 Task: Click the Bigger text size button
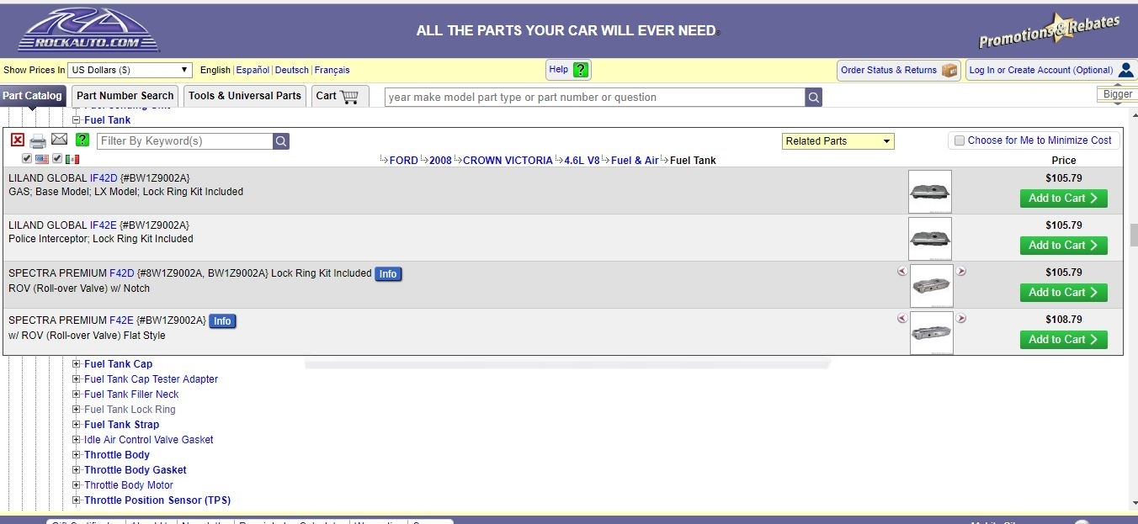pos(1118,94)
